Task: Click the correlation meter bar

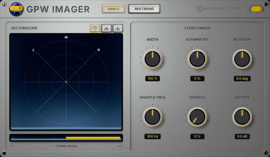Action: (66, 138)
